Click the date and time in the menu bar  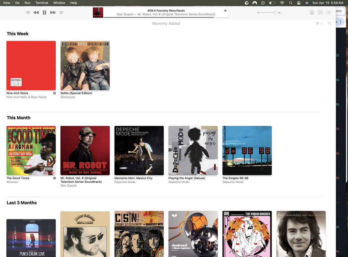point(327,3)
